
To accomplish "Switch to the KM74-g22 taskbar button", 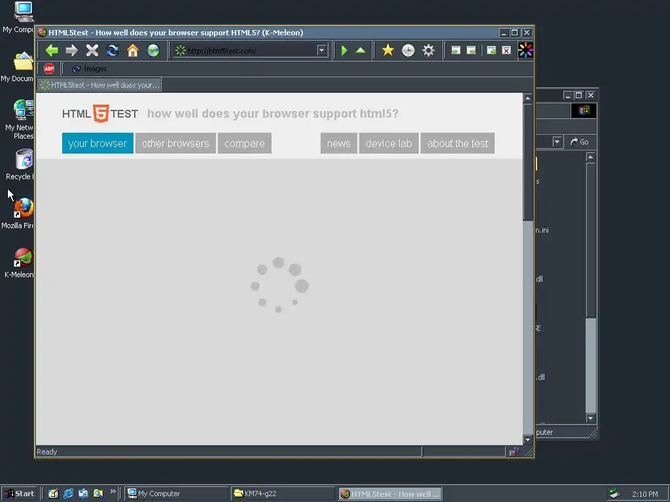I will [283, 494].
